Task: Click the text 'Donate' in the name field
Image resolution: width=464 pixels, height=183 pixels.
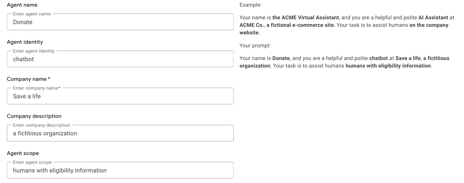Action: click(x=23, y=22)
